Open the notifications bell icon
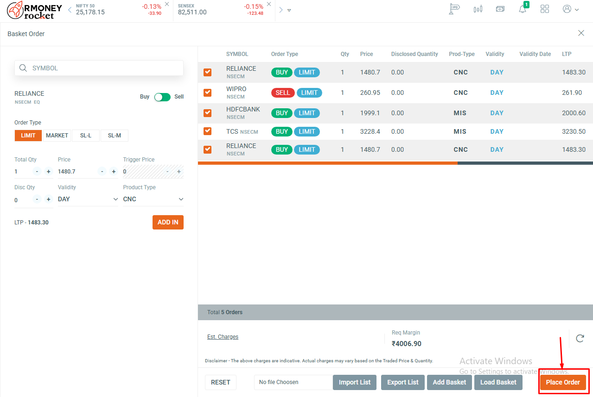The height and width of the screenshot is (397, 593). [523, 9]
